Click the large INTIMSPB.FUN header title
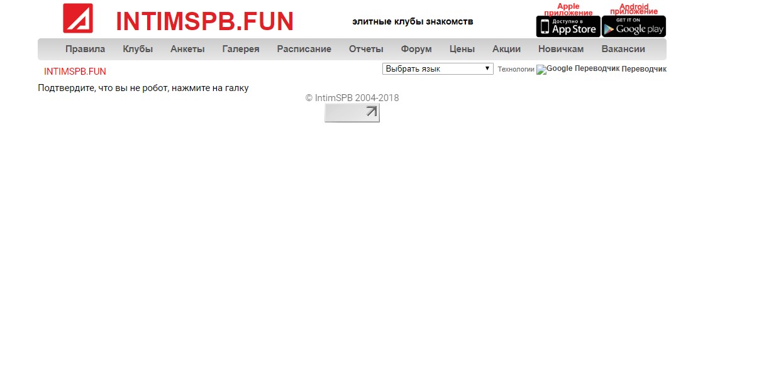The image size is (776, 388). (204, 21)
